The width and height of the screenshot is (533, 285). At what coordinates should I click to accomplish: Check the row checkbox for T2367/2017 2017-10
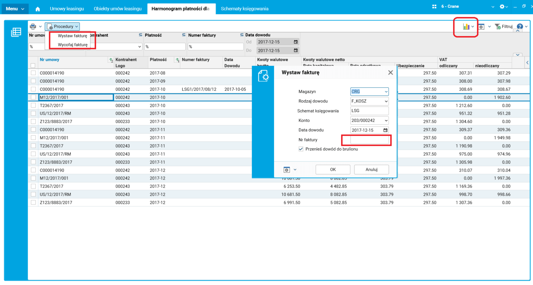(x=33, y=106)
